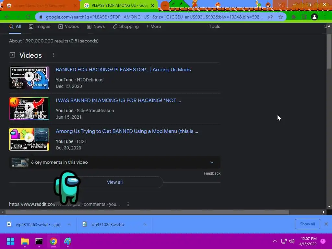This screenshot has height=249, width=332.
Task: Click the network tray icon
Action: (x=284, y=241)
